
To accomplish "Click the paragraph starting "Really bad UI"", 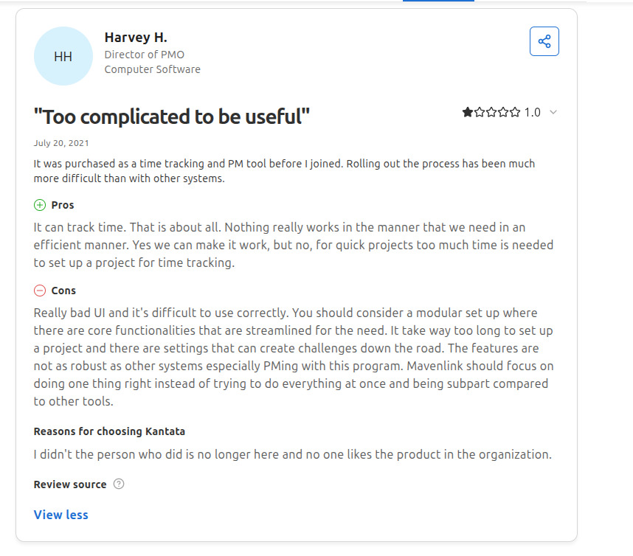I will (x=294, y=357).
